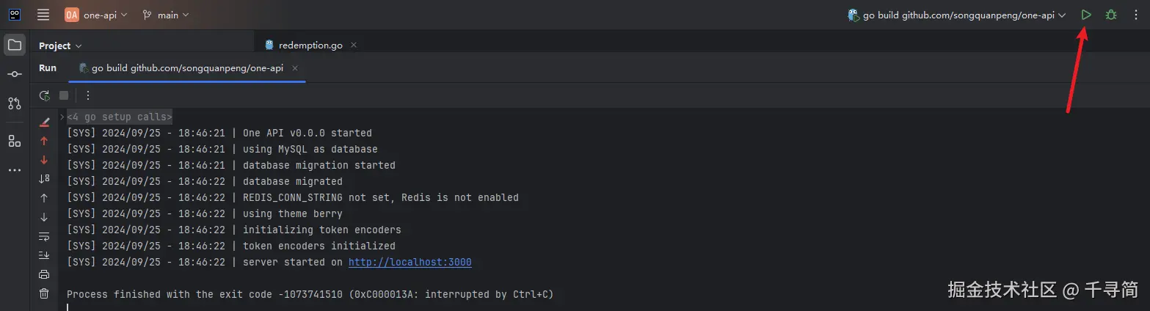Open the Commit tool window

[x=15, y=74]
